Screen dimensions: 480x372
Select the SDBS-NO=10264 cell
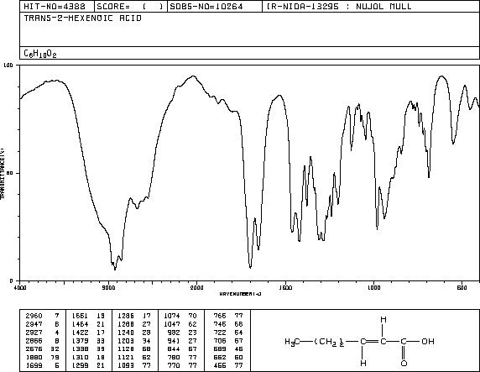(x=206, y=7)
